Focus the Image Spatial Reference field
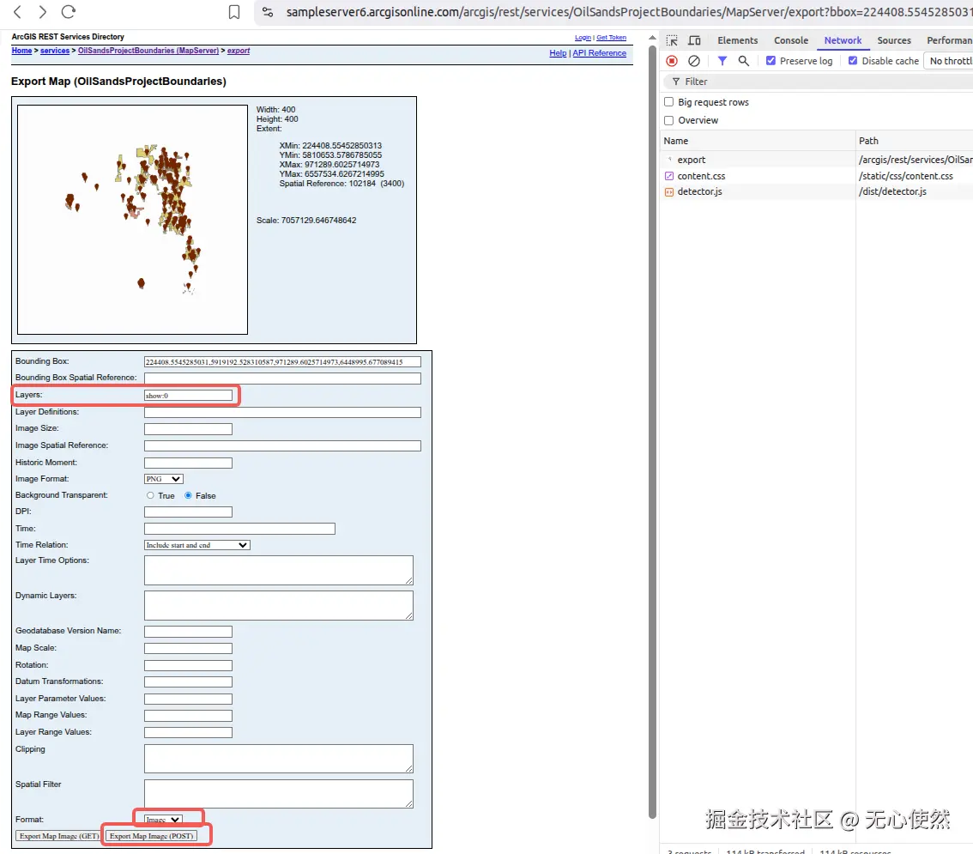The height and width of the screenshot is (854, 973). pyautogui.click(x=282, y=445)
